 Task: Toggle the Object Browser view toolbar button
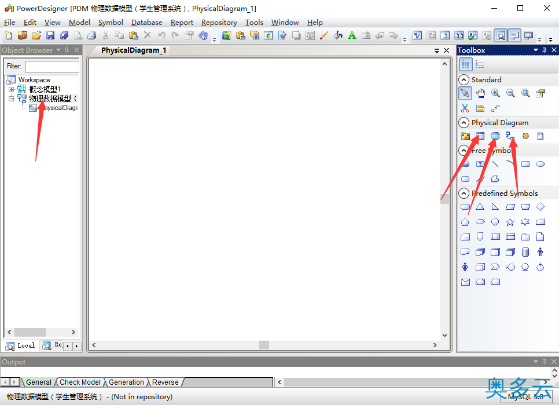(501, 35)
